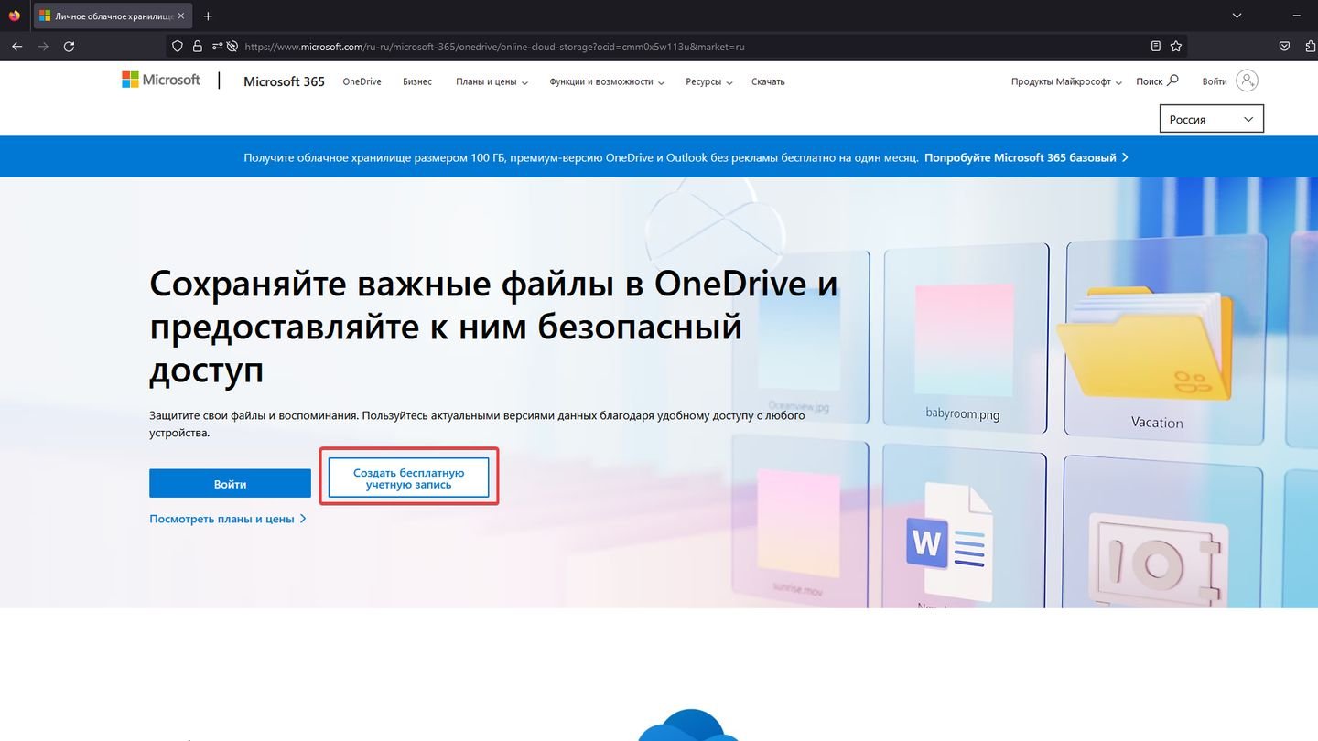Screen dimensions: 1318x741
Task: Open the Microsoft 365 home link
Action: [x=284, y=81]
